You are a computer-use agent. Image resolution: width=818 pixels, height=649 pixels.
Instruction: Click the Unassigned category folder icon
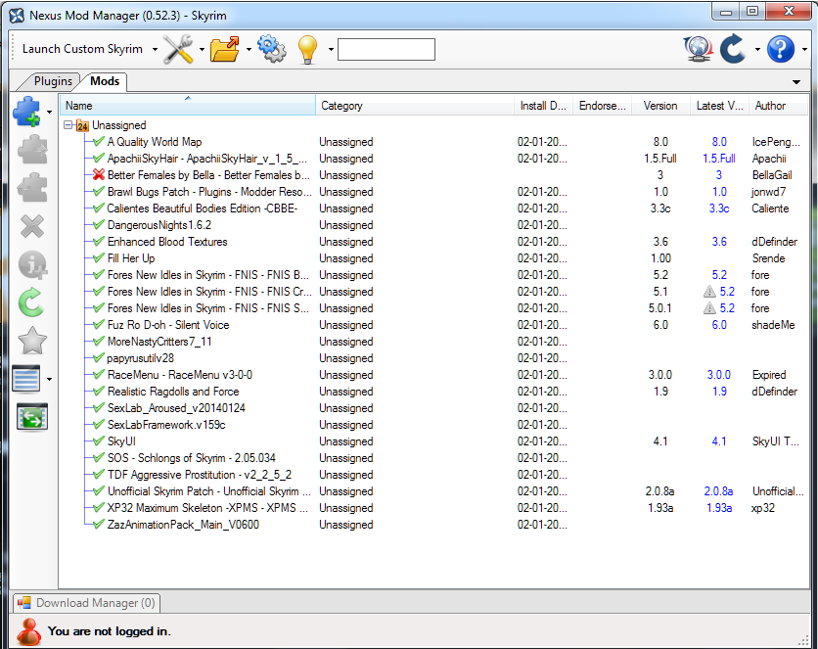coord(82,125)
